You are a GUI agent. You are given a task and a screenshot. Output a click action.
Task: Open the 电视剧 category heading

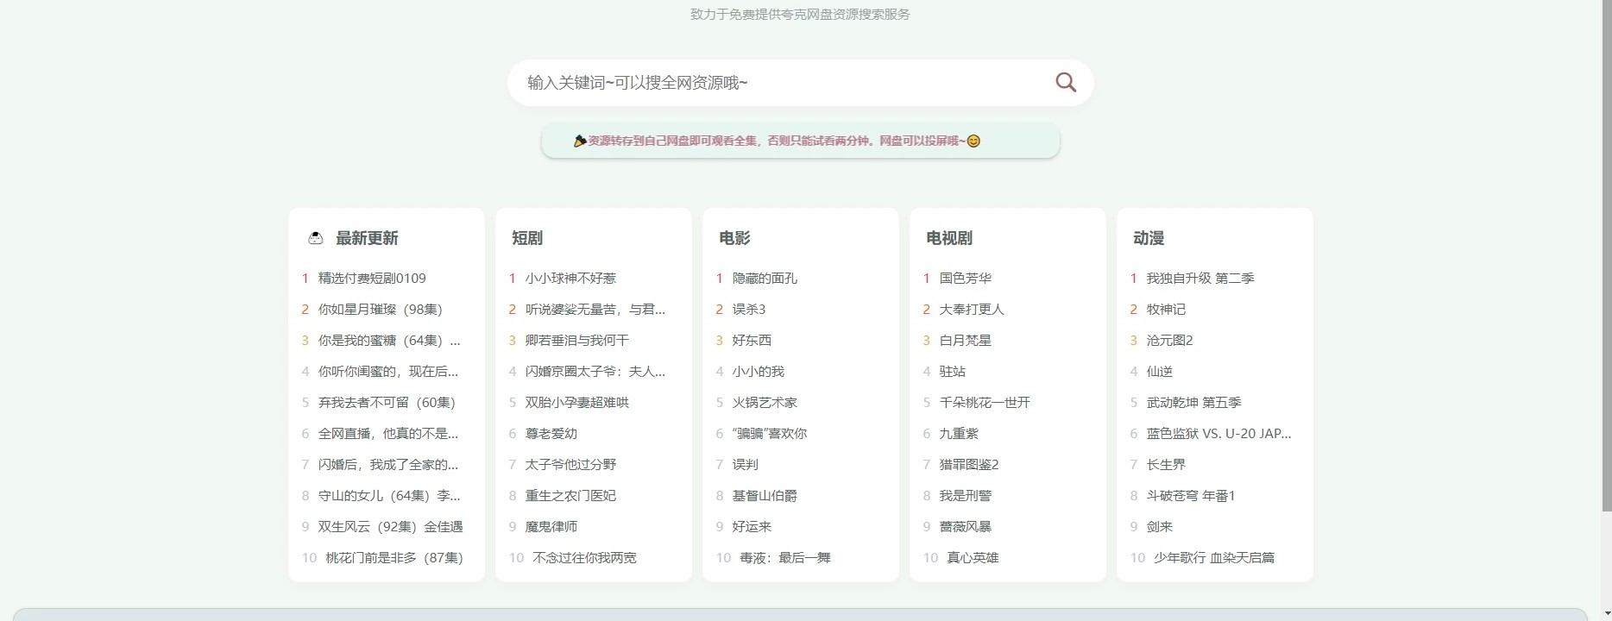pyautogui.click(x=949, y=238)
